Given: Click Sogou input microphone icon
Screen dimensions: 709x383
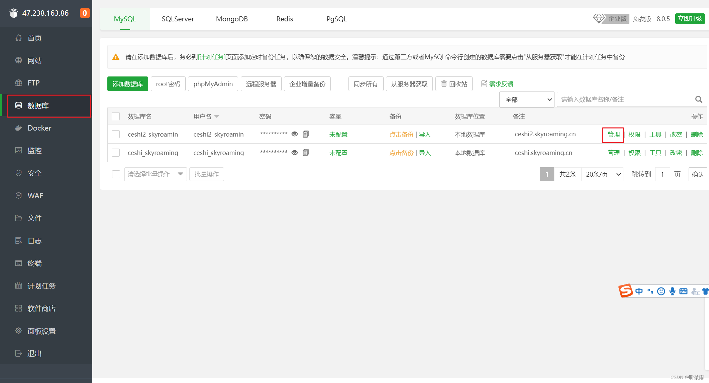Looking at the screenshot, I should coord(672,292).
